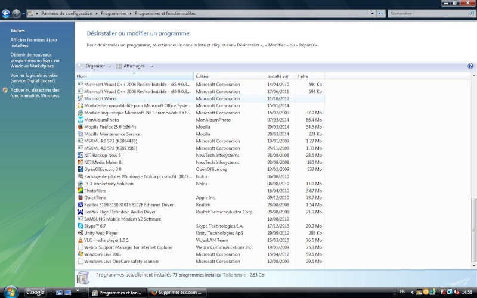Click the Windows Live 2011 icon
Viewport: 477px width, 298px height.
[x=80, y=254]
